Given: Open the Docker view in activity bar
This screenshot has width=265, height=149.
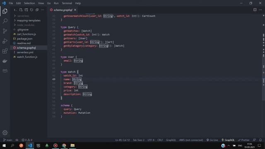Looking at the screenshot, I should [x=5, y=61].
